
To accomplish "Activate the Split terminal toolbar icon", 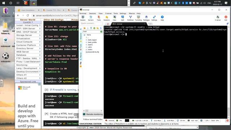I will [x=122, y=18].
